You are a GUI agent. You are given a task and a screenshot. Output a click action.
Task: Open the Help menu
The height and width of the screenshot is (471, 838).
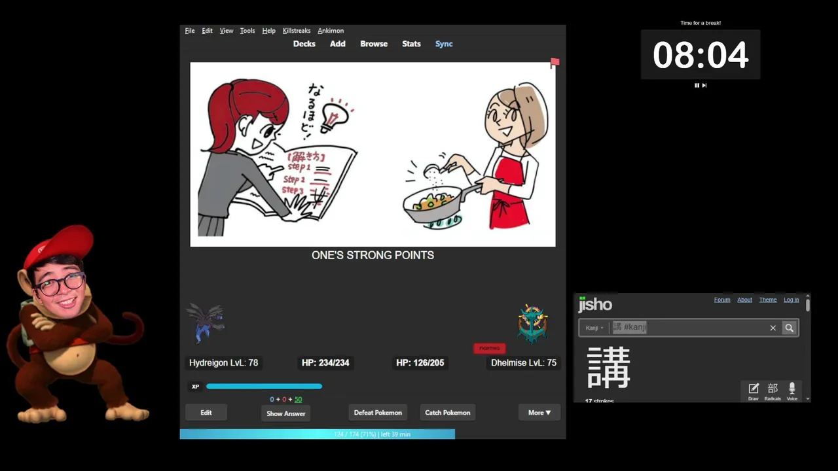[x=268, y=31]
